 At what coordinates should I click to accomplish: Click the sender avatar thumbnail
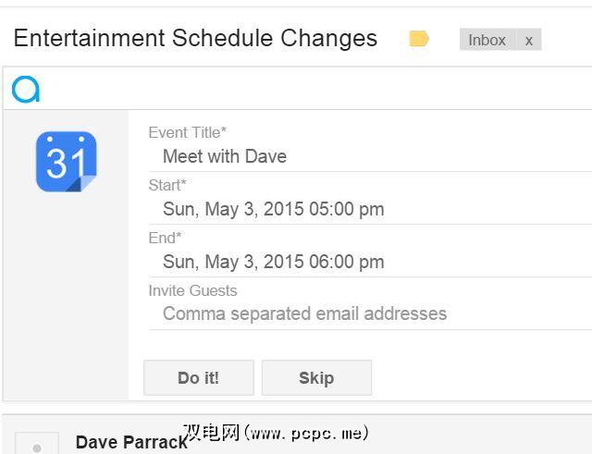[37, 445]
